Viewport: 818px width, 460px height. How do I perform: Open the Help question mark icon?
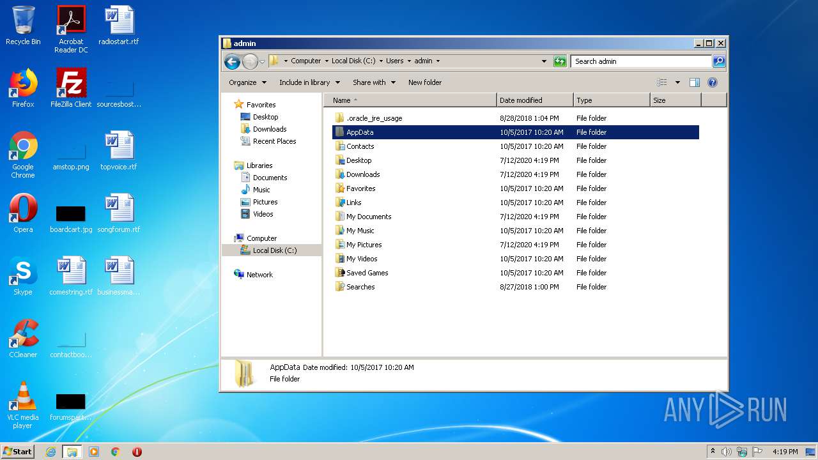pyautogui.click(x=713, y=82)
